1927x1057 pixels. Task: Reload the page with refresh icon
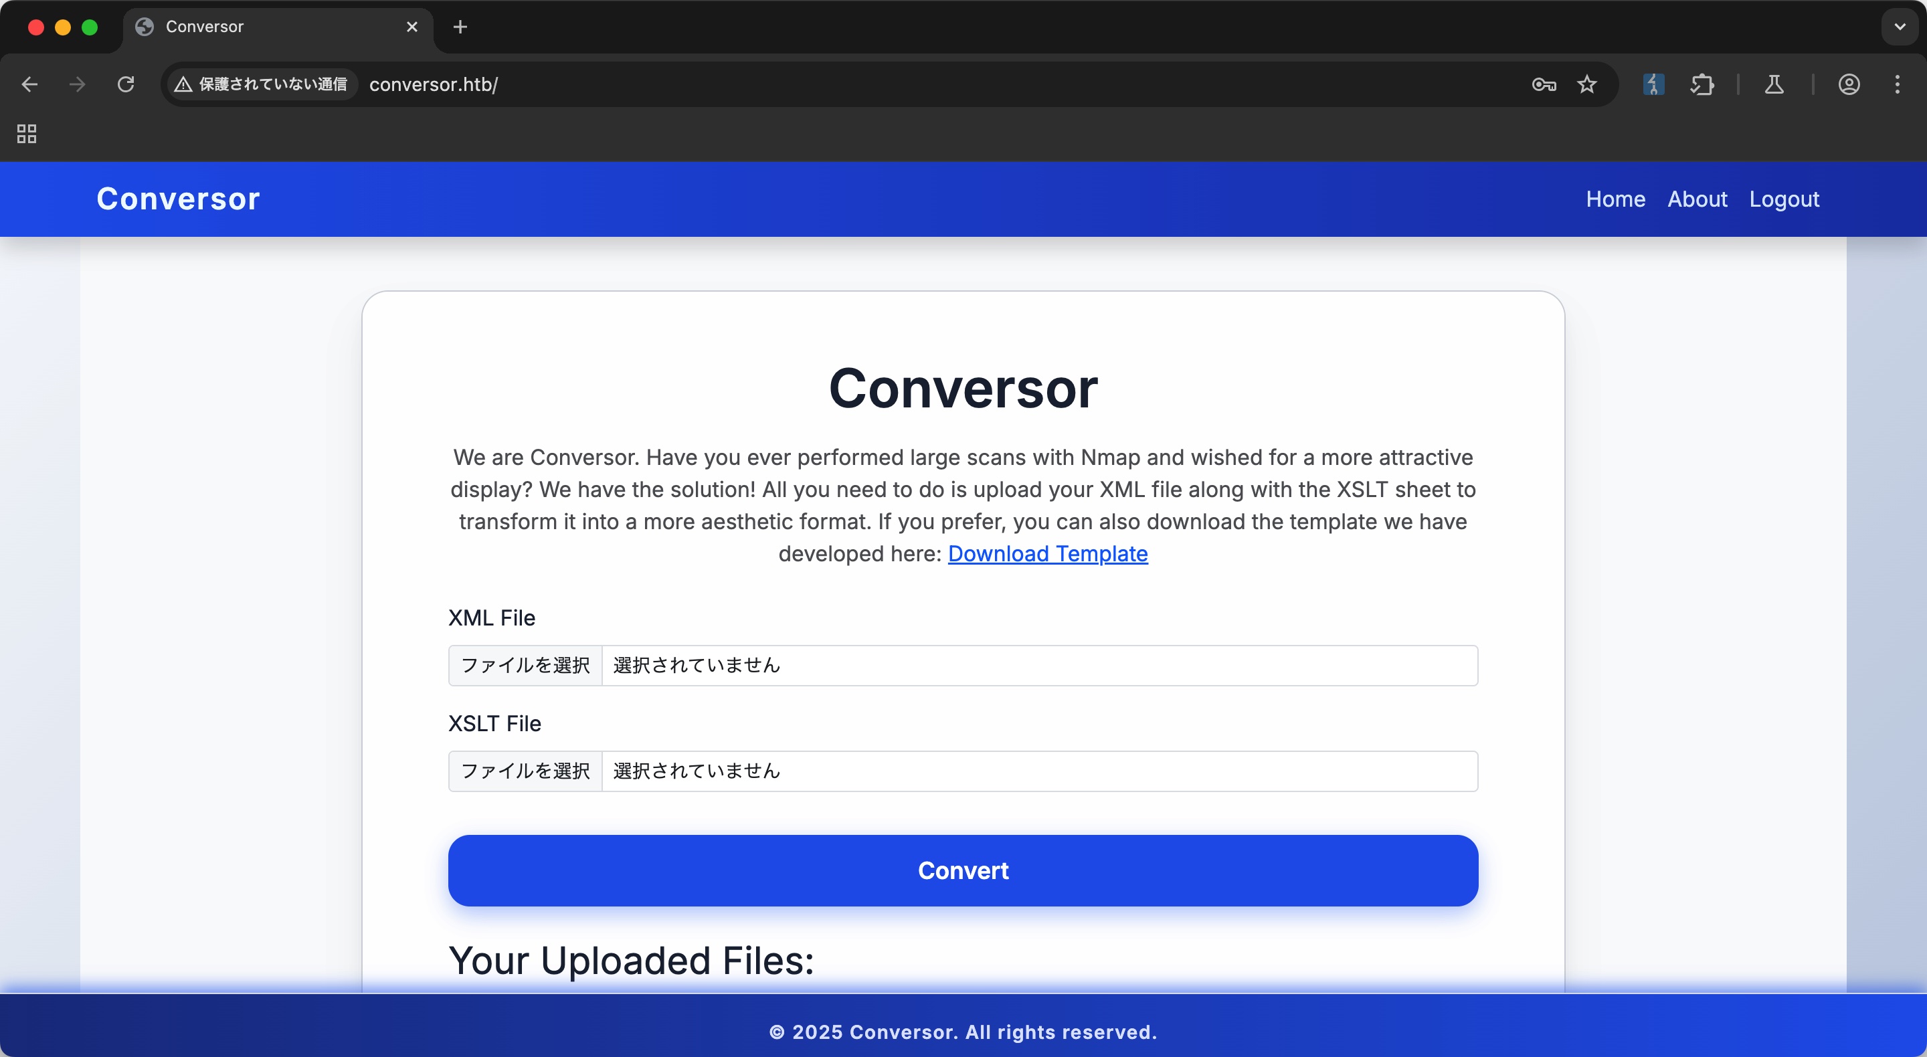[126, 84]
